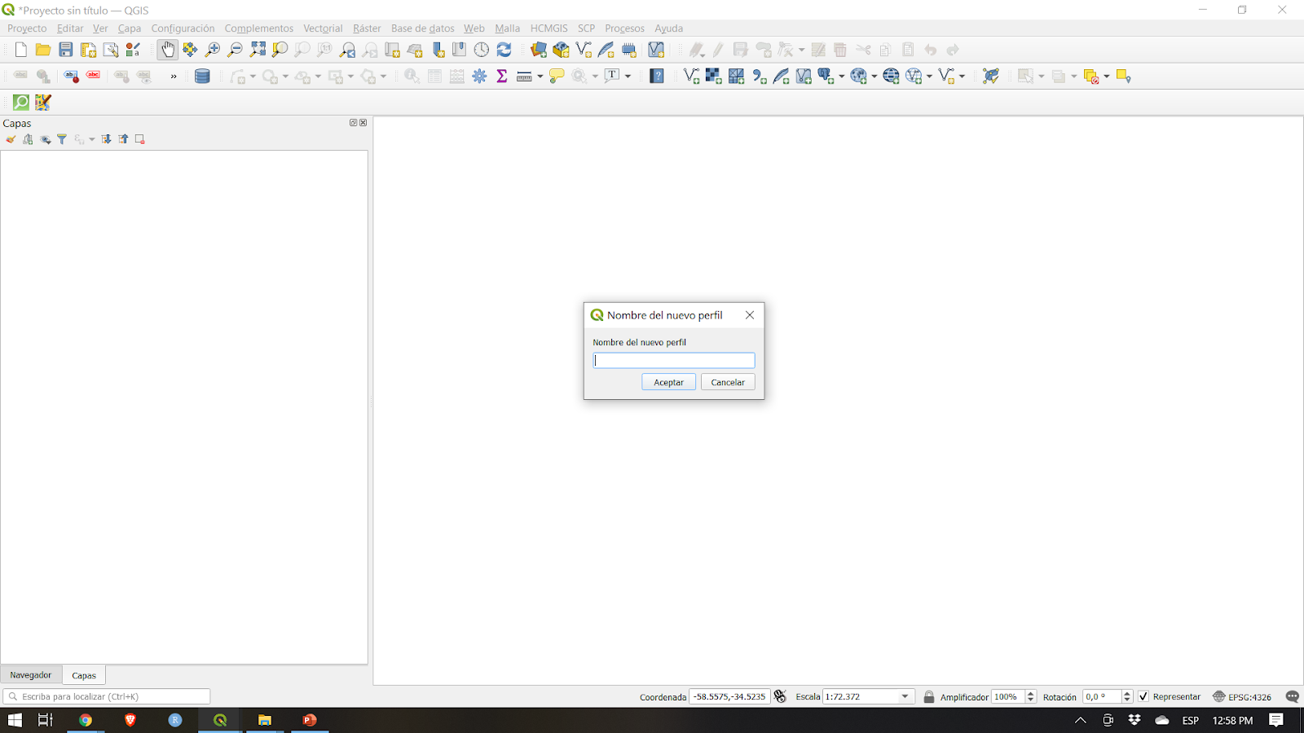Click the locator search bar

(107, 696)
